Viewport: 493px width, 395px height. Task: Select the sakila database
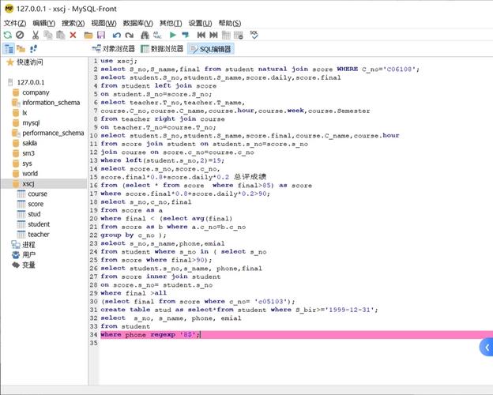(29, 143)
